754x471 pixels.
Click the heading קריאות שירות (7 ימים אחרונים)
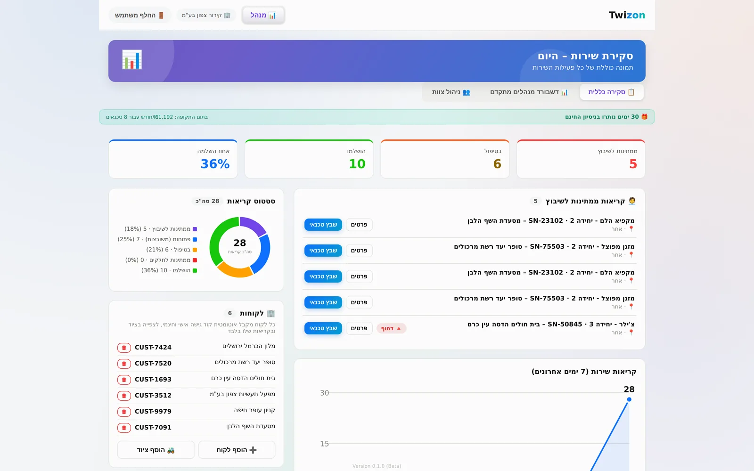(584, 372)
